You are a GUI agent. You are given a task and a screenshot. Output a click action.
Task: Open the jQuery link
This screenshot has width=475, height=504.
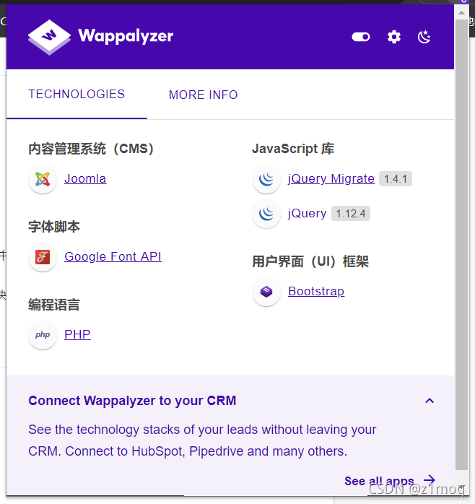click(307, 214)
